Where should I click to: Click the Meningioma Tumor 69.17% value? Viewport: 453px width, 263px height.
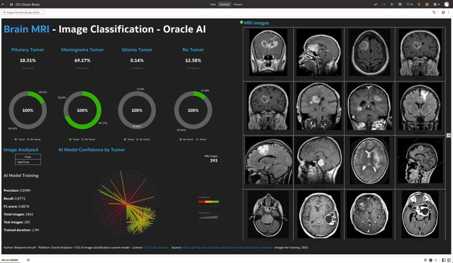pos(82,60)
